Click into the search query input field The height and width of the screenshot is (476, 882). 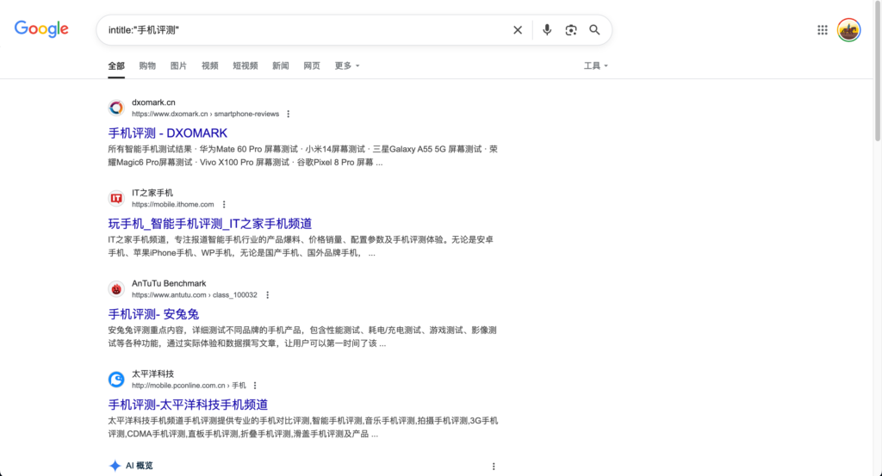[307, 30]
